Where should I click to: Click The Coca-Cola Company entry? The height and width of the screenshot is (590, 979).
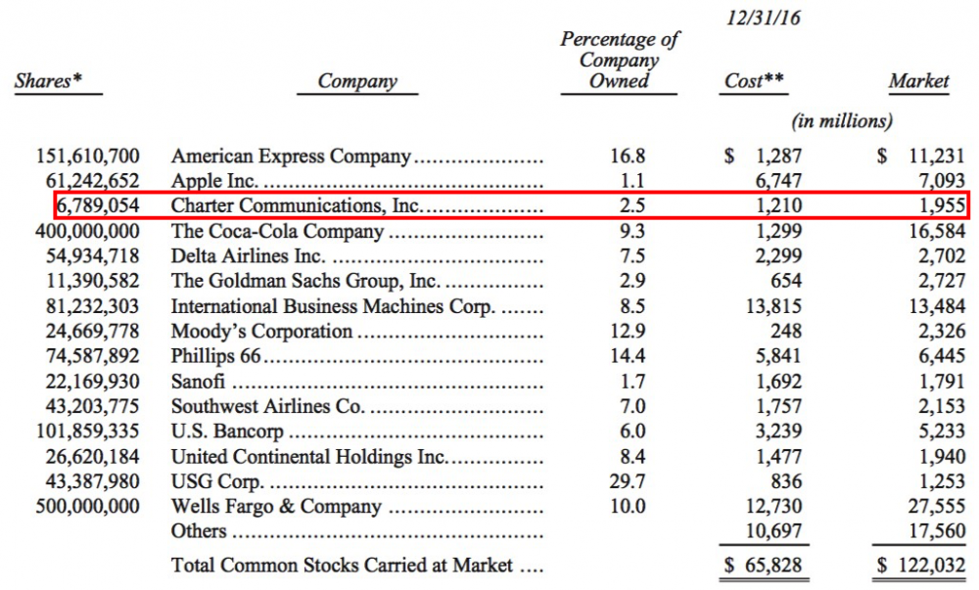pos(277,232)
